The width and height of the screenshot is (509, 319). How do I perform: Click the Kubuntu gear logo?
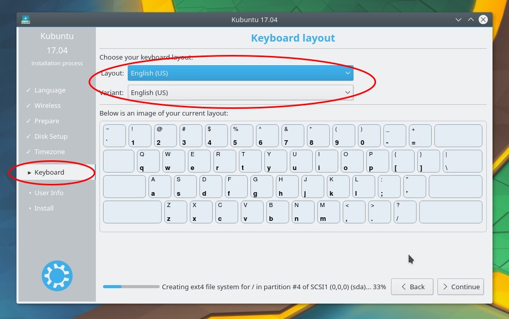[x=57, y=276]
